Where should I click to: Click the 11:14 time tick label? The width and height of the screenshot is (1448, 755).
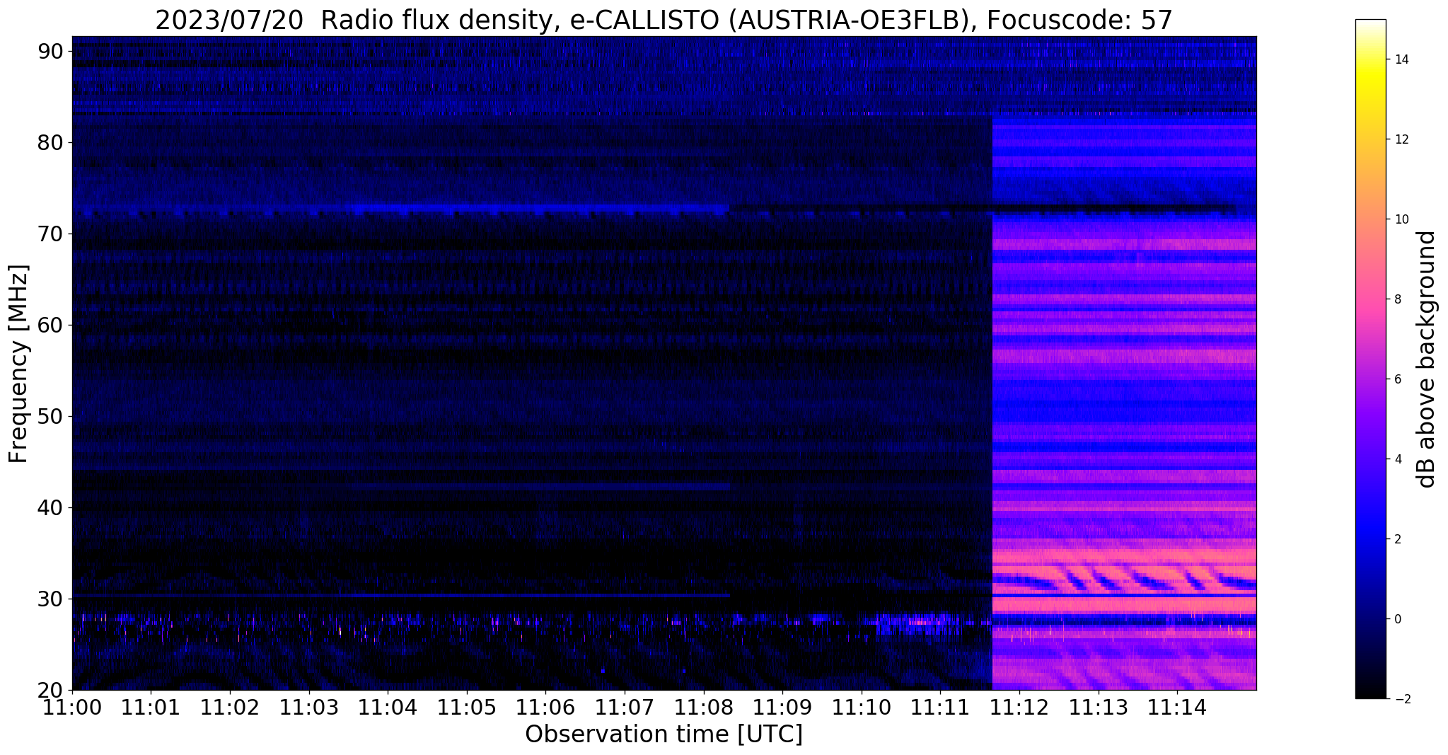1177,706
